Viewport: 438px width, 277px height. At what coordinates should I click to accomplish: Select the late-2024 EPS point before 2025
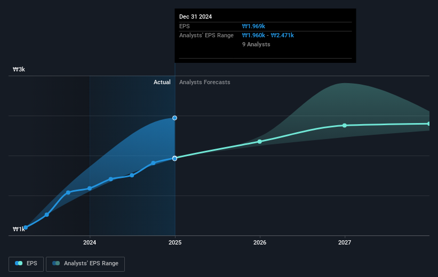153,163
